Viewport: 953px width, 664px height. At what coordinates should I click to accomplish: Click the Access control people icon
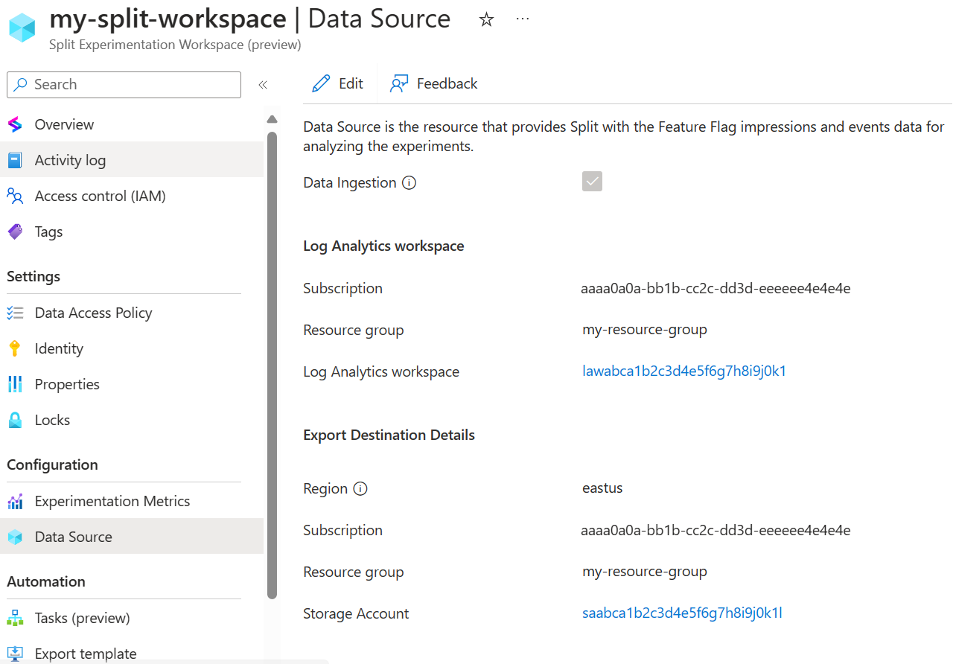pyautogui.click(x=15, y=196)
